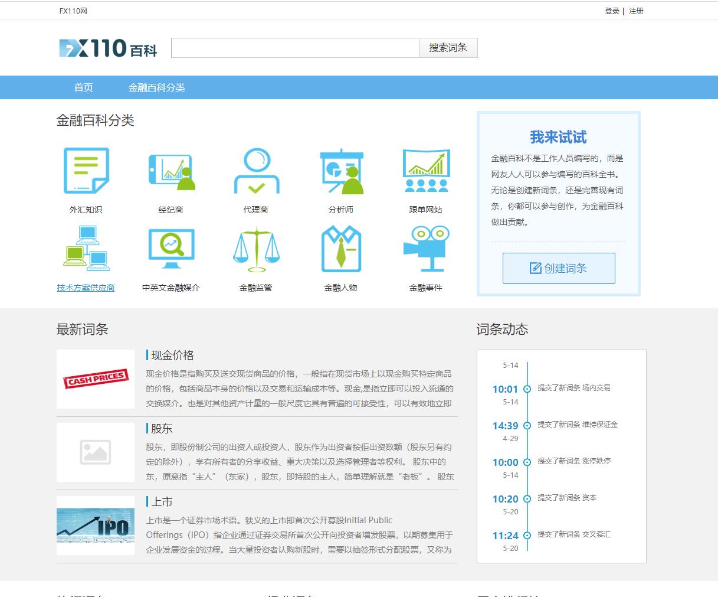This screenshot has height=597, width=718.
Task: Open the CASH PRICES article thumbnail
Action: (x=96, y=379)
